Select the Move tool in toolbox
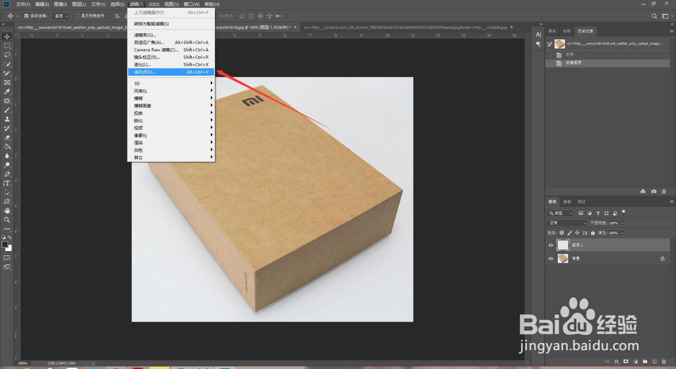 (x=7, y=37)
